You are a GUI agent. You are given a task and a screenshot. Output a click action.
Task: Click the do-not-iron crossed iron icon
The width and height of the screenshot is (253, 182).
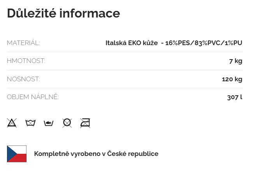click(85, 123)
